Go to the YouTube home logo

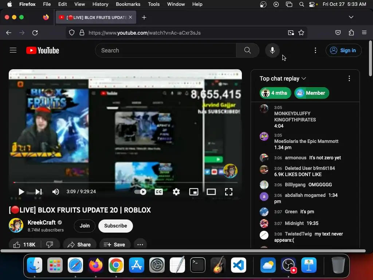point(43,50)
